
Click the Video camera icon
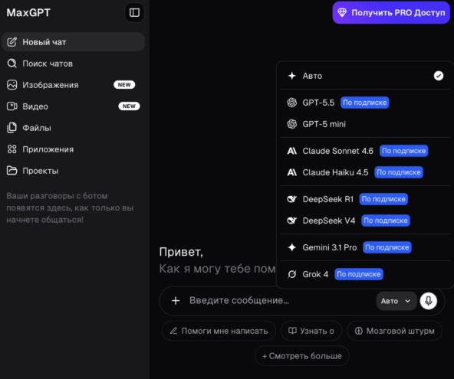tap(12, 106)
